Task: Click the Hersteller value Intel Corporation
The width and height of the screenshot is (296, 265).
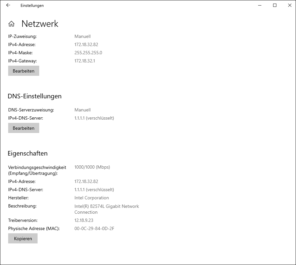Action: tap(91, 198)
